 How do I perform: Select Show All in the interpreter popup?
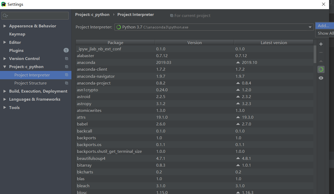point(325,33)
